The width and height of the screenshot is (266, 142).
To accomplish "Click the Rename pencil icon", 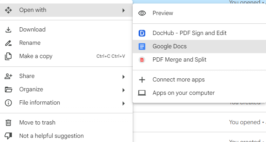I will click(x=8, y=43).
